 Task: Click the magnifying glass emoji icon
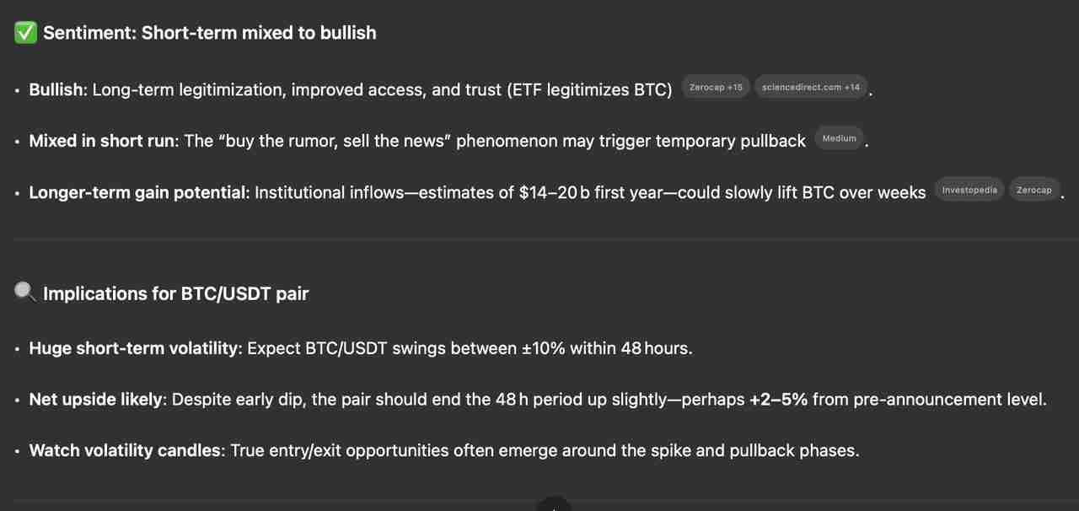point(25,293)
